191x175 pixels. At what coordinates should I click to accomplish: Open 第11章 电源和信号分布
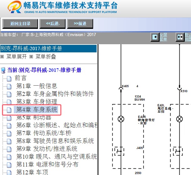[x=47, y=164]
